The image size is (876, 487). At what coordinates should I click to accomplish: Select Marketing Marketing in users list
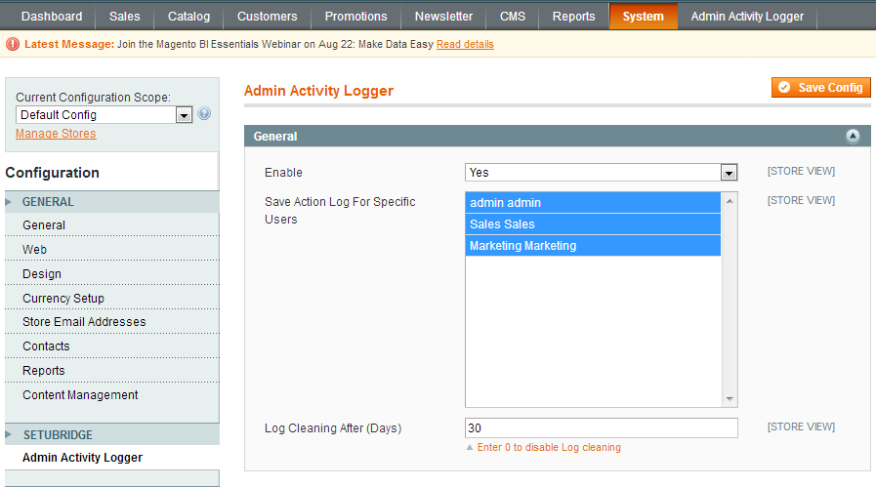point(593,246)
